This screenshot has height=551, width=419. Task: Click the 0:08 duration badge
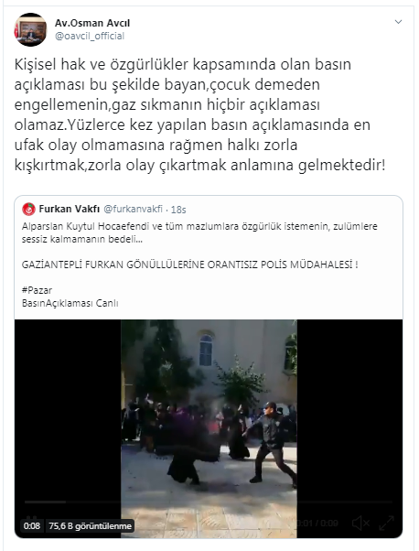pos(32,526)
